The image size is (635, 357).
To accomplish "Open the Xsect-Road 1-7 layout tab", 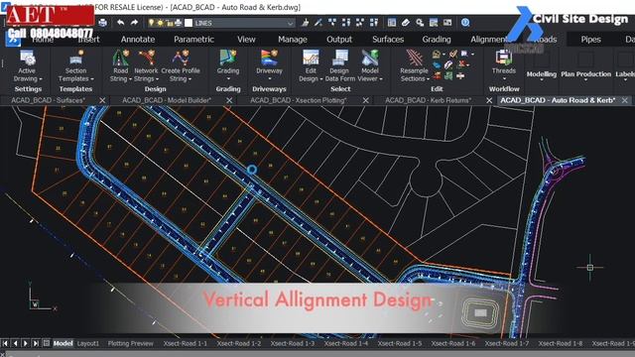I will click(x=507, y=343).
